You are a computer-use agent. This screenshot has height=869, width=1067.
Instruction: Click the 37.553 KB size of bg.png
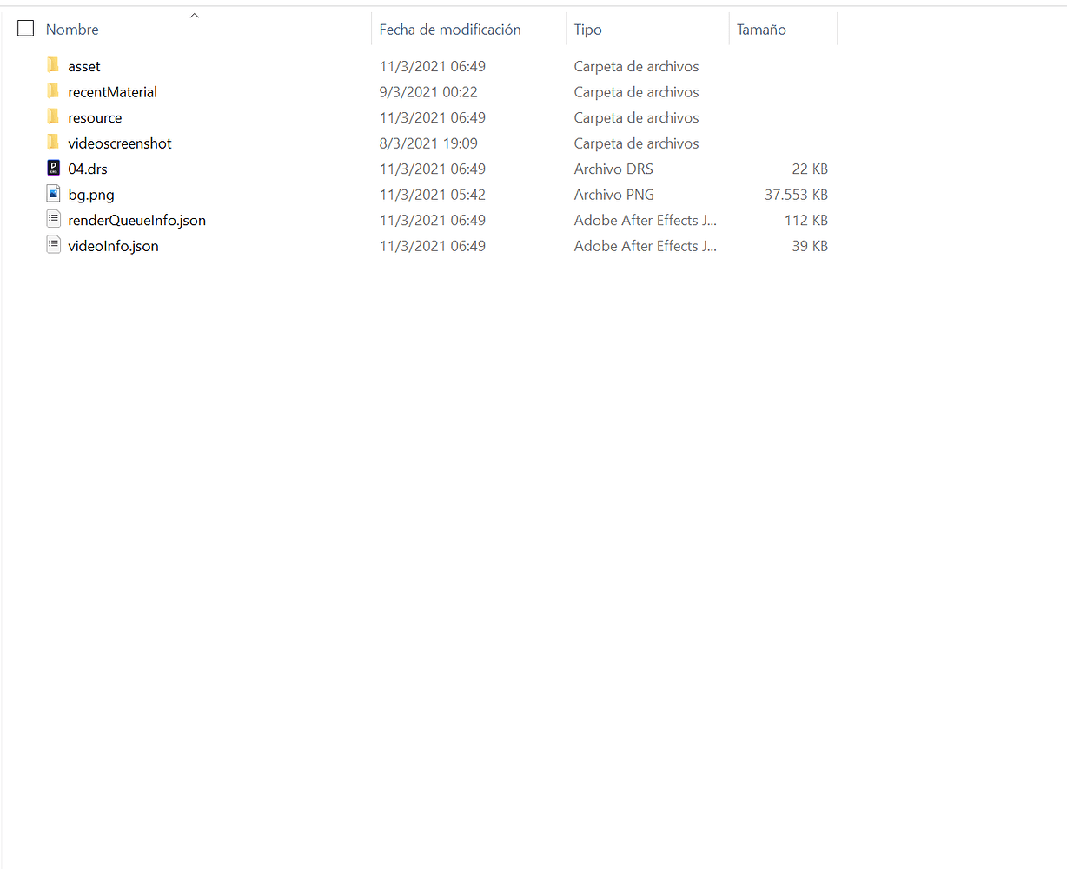coord(796,195)
